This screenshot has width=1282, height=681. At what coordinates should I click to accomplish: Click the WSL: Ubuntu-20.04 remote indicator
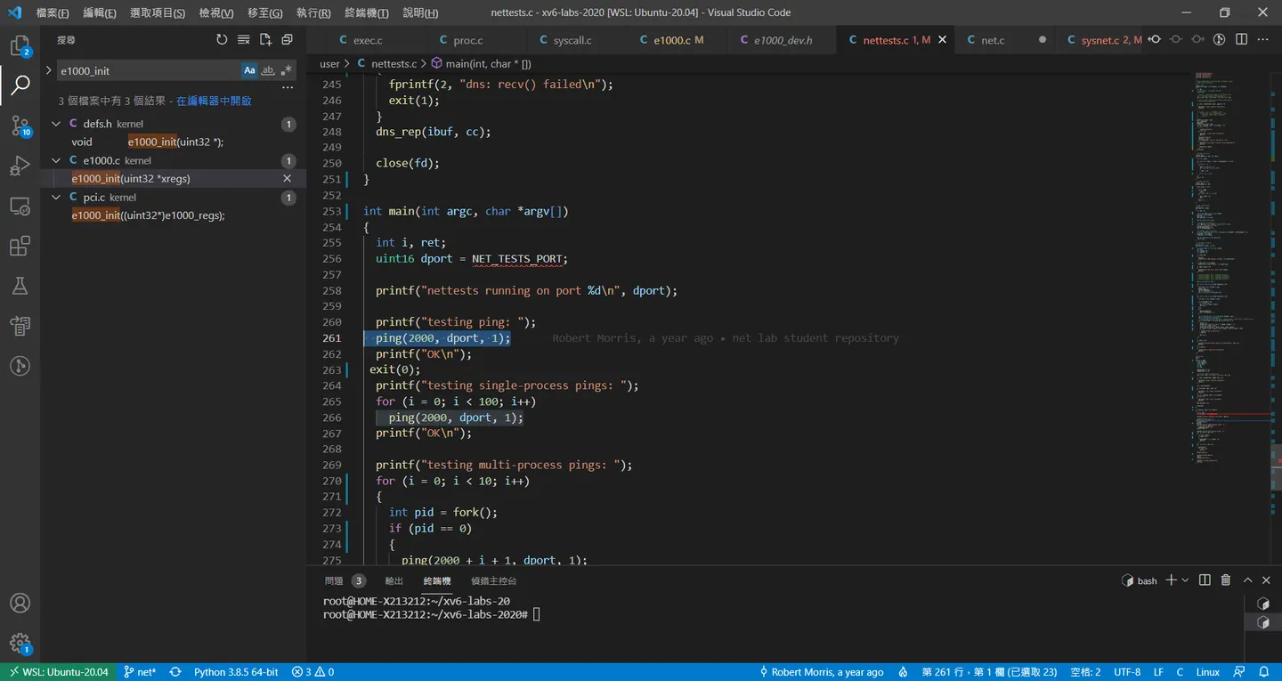click(x=58, y=672)
